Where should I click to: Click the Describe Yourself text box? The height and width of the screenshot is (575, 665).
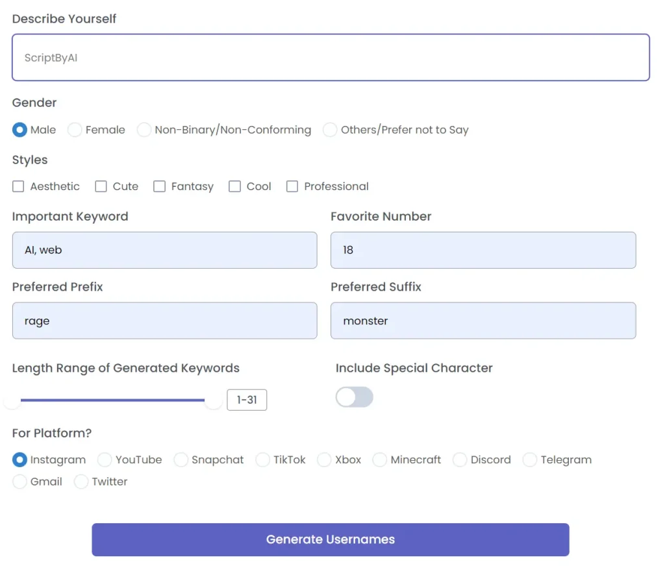click(331, 57)
